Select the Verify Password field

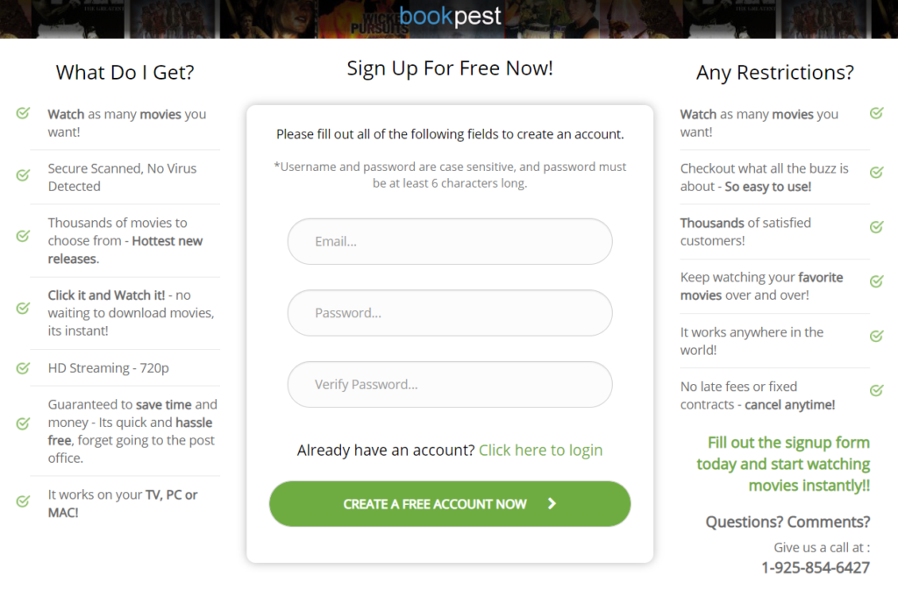[450, 385]
